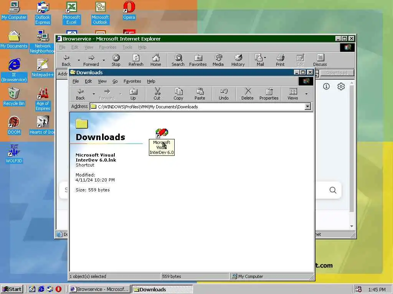Viewport: 393px width, 294px height.
Task: Click Back in Internet Explorer toolbar
Action: pos(66,60)
